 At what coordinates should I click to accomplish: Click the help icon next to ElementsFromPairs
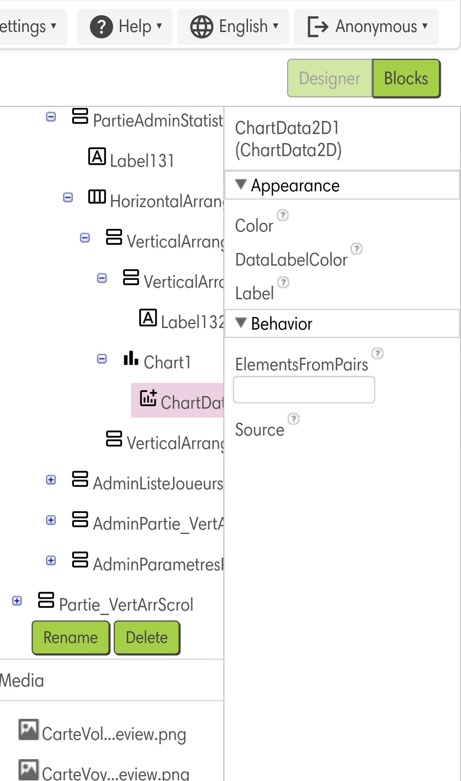pyautogui.click(x=378, y=353)
